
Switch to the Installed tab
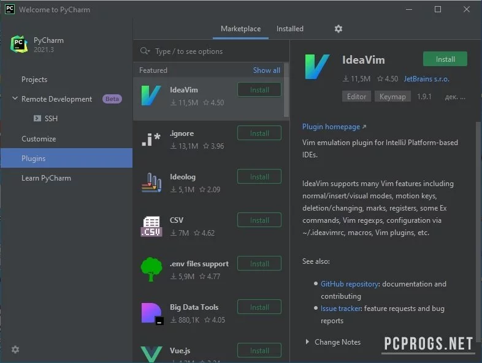[290, 29]
